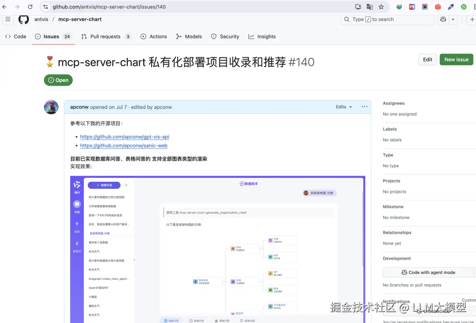Open the sanic-web GitHub link
The width and height of the screenshot is (476, 323).
coord(124,146)
